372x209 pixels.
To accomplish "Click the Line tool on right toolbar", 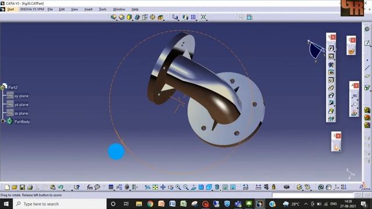I will click(x=367, y=68).
